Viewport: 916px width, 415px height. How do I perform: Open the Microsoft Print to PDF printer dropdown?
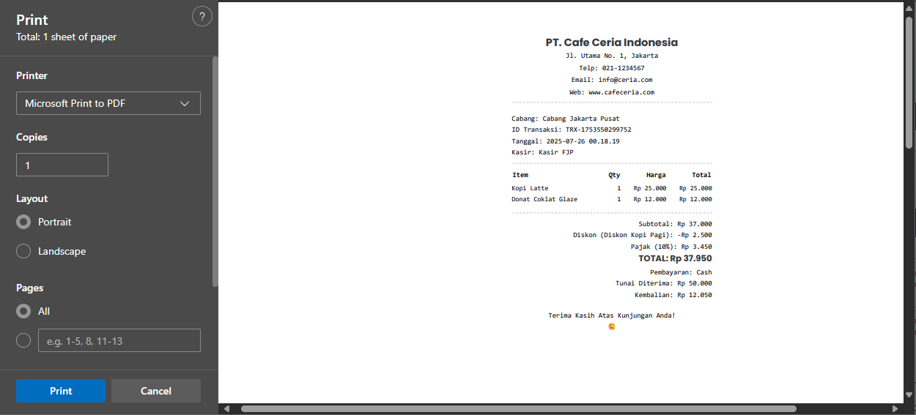point(108,103)
